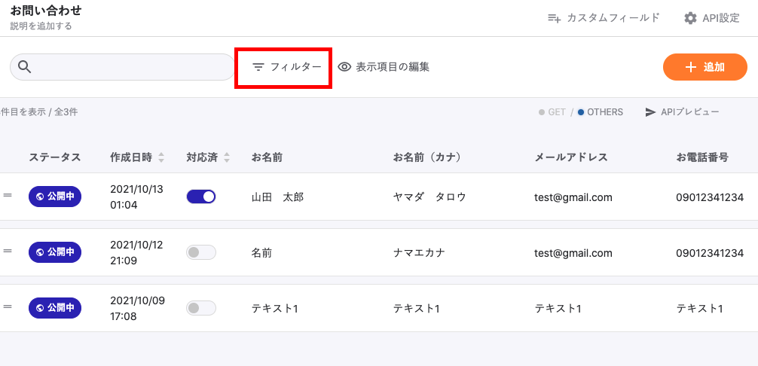
Task: Sort by 作成日時 column arrows
Action: click(x=161, y=158)
